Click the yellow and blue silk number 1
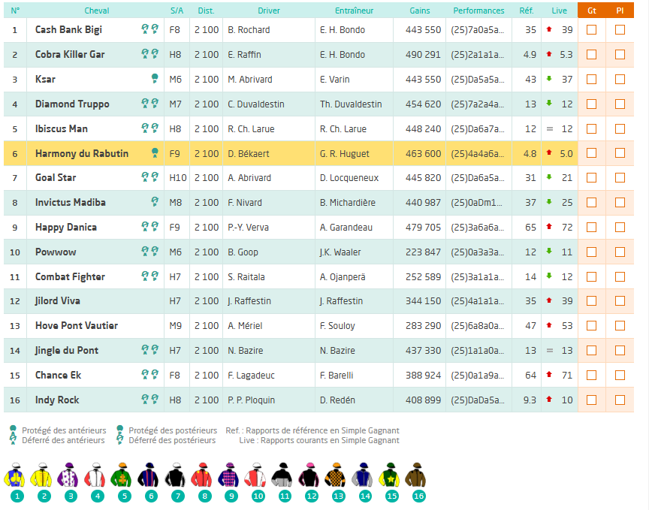Image resolution: width=649 pixels, height=510 pixels. tap(17, 476)
